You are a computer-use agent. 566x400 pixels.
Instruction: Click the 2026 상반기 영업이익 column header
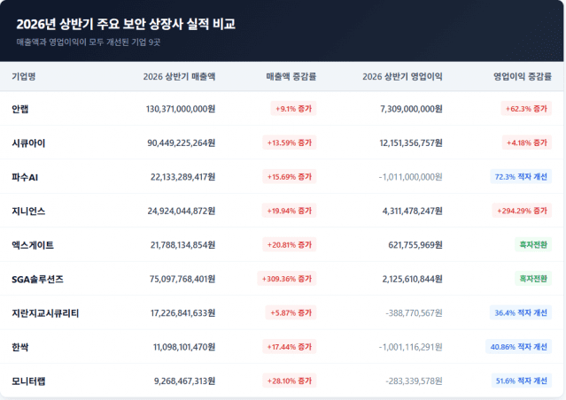[x=402, y=76]
